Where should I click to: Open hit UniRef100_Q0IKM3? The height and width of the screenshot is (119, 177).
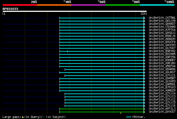pyautogui.click(x=162, y=82)
